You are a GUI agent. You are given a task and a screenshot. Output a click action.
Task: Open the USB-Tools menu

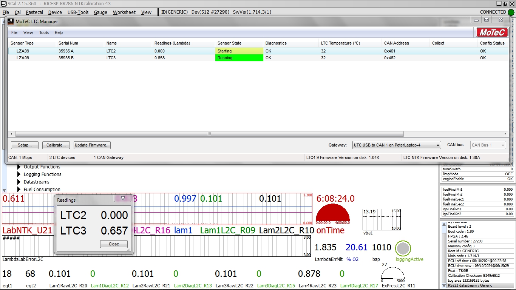click(x=78, y=12)
